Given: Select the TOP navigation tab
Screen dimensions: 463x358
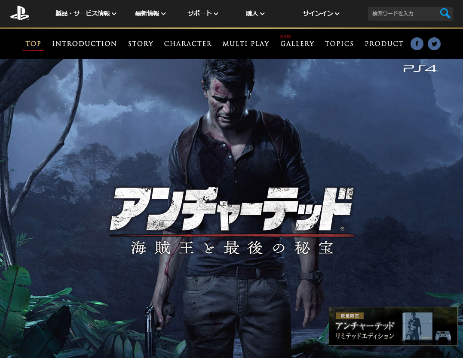Looking at the screenshot, I should [33, 44].
